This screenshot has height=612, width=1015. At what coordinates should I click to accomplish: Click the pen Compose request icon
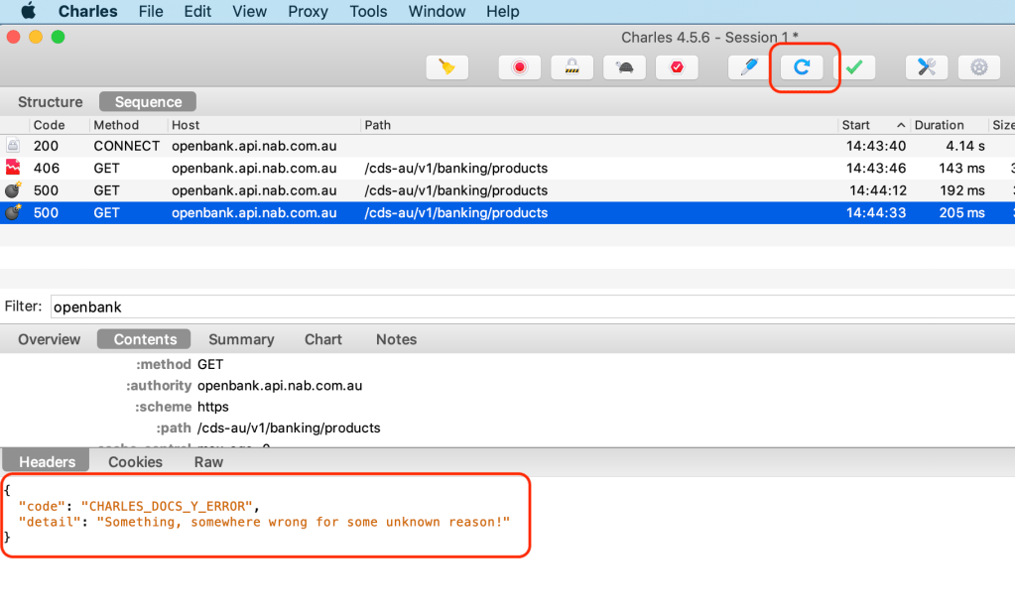click(749, 67)
